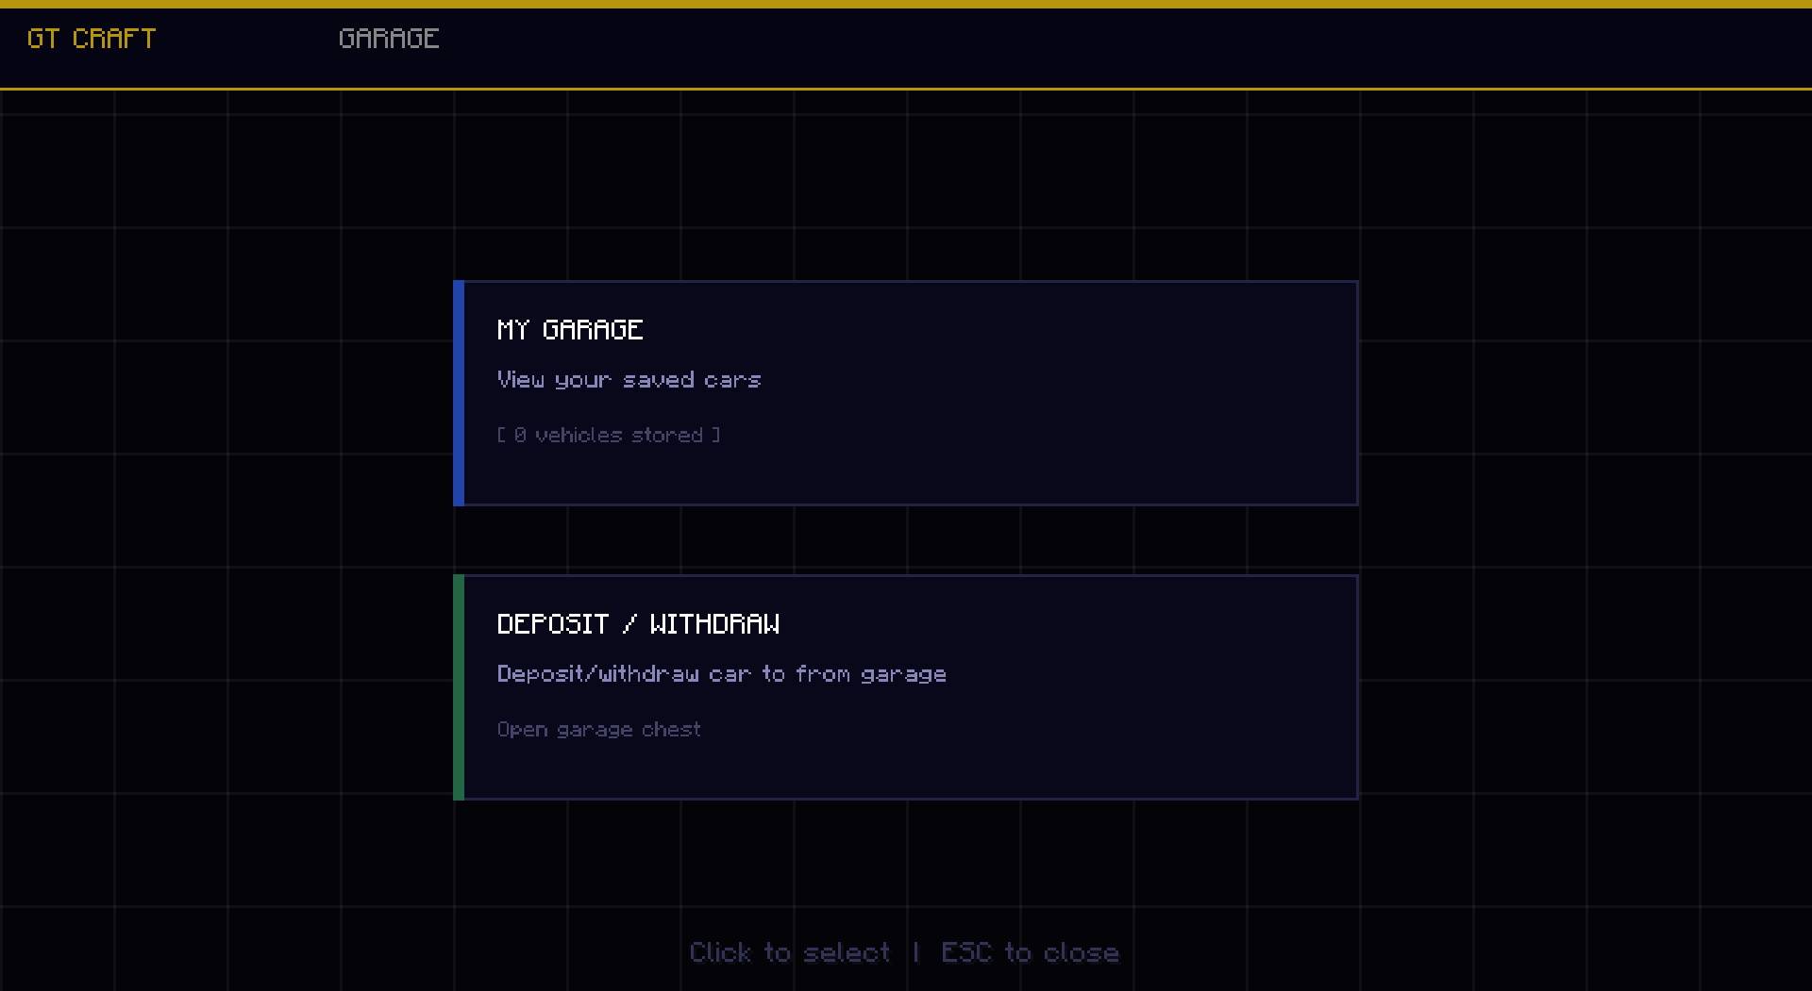The width and height of the screenshot is (1812, 991).
Task: Click 'Open garage chest' text
Action: tap(599, 730)
